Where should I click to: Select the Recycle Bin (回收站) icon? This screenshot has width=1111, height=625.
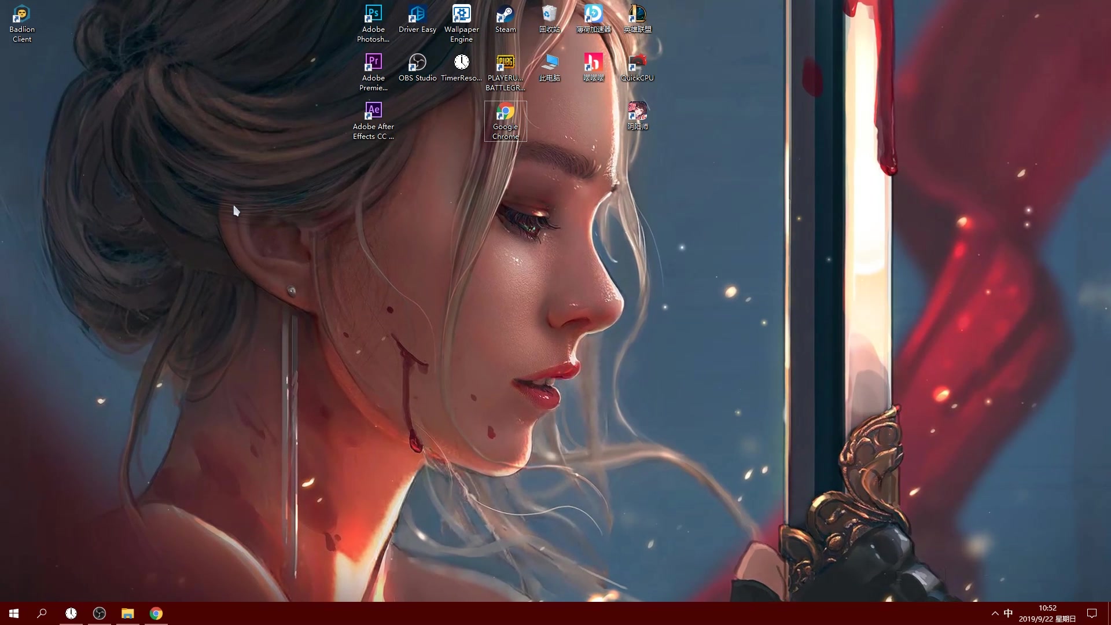tap(549, 19)
